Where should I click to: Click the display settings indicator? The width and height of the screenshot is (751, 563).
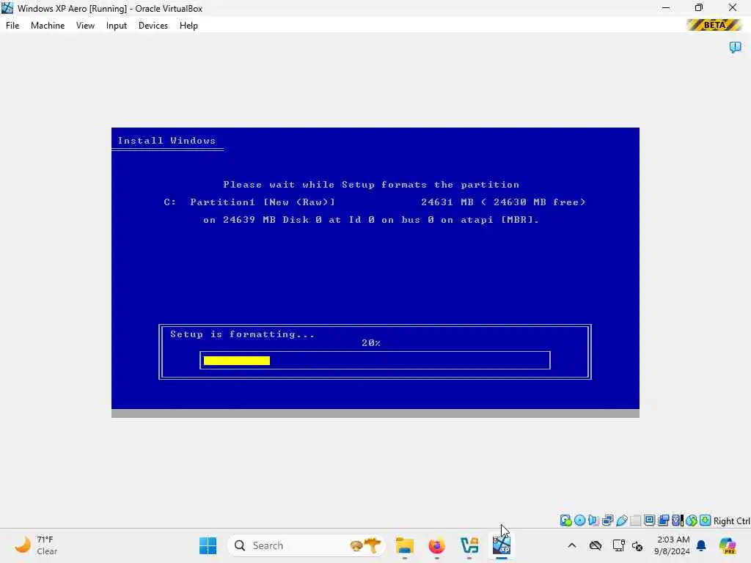(650, 520)
